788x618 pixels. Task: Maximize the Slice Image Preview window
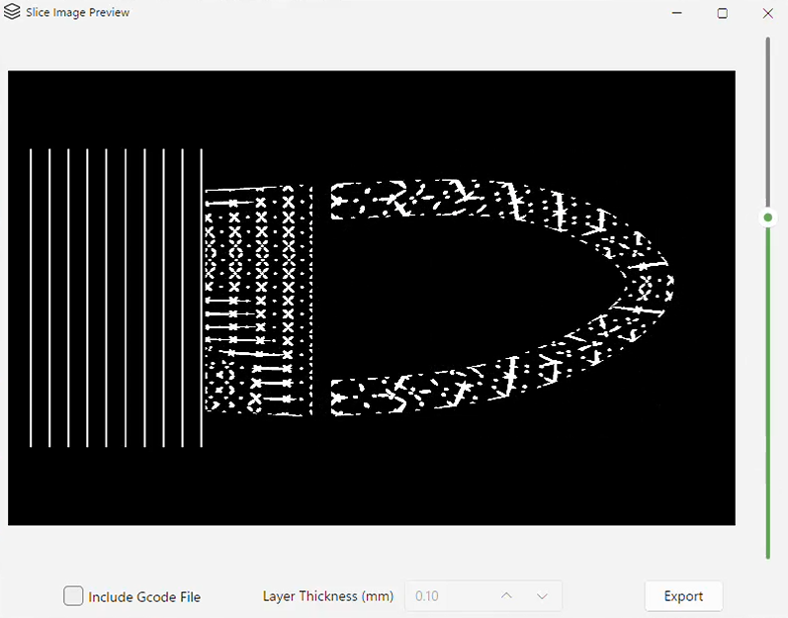722,13
